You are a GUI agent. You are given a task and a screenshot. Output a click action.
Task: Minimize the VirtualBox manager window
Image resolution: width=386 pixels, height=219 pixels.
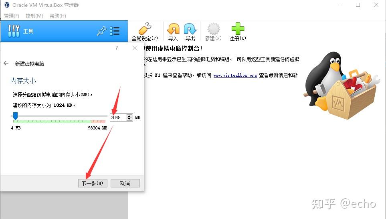point(340,5)
